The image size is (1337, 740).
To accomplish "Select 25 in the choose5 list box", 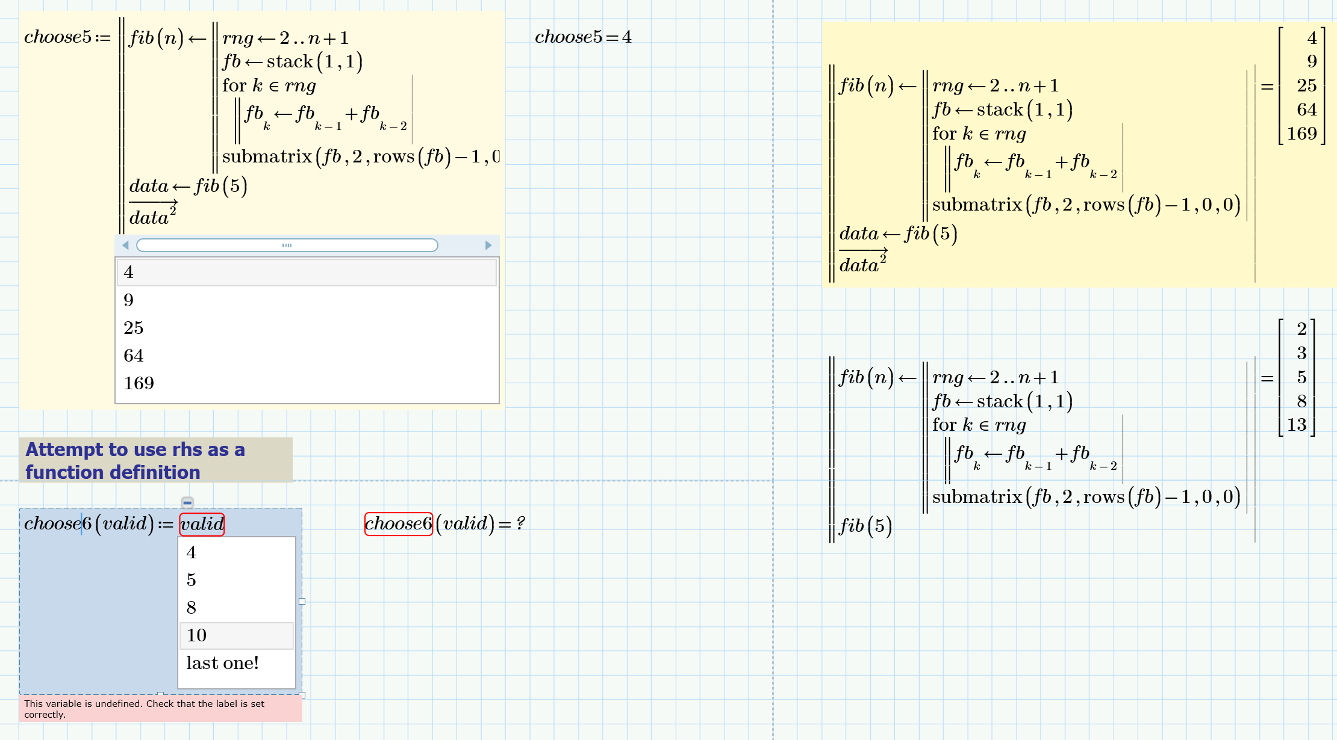I will coord(134,328).
